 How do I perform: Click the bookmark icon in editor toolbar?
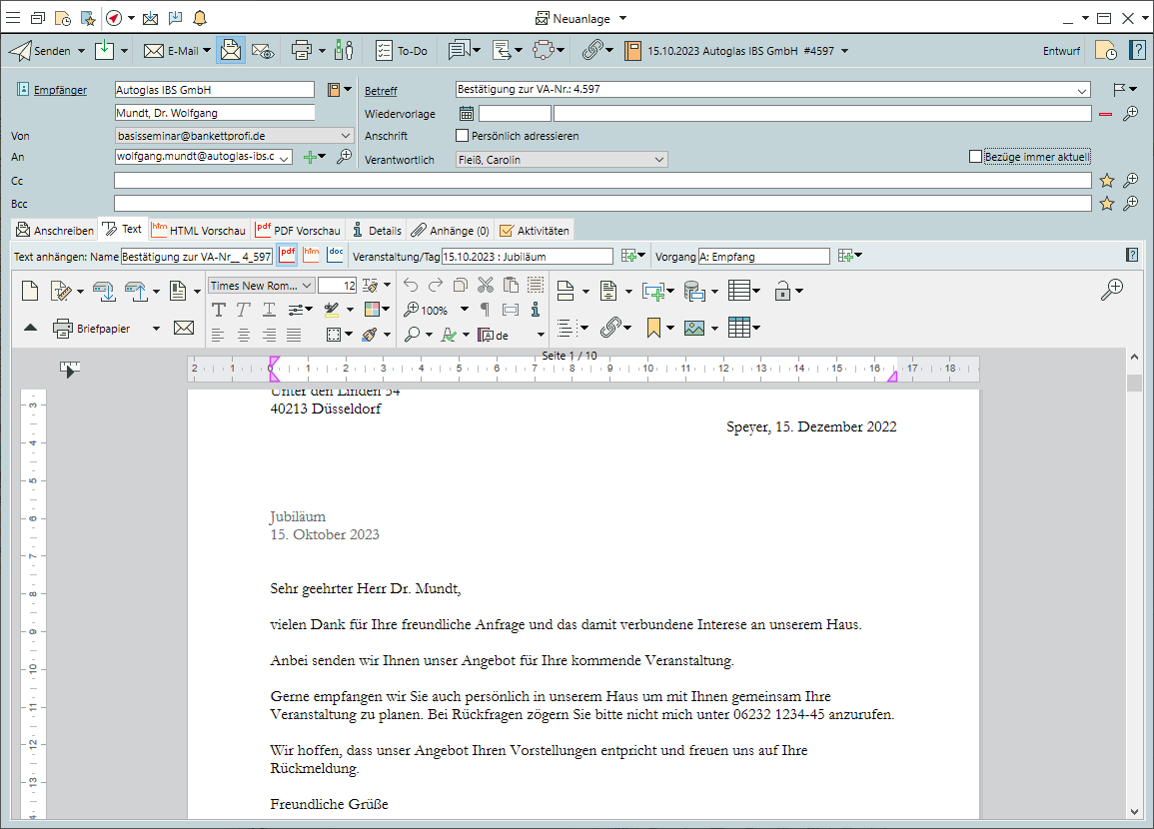pyautogui.click(x=653, y=328)
